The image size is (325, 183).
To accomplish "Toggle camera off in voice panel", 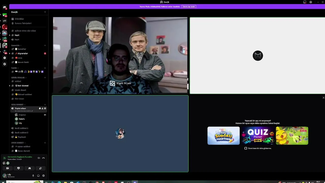I will pyautogui.click(x=8, y=168).
